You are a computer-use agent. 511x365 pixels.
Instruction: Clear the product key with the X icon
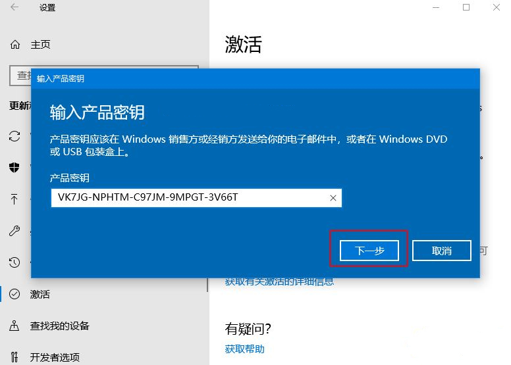(333, 198)
